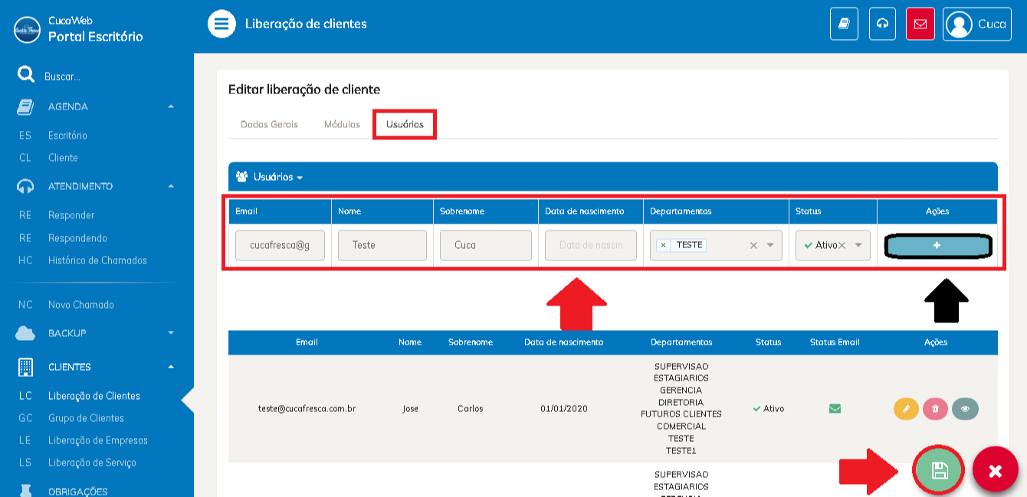Image resolution: width=1027 pixels, height=497 pixels.
Task: Switch to the Usuários tab
Action: pyautogui.click(x=405, y=124)
